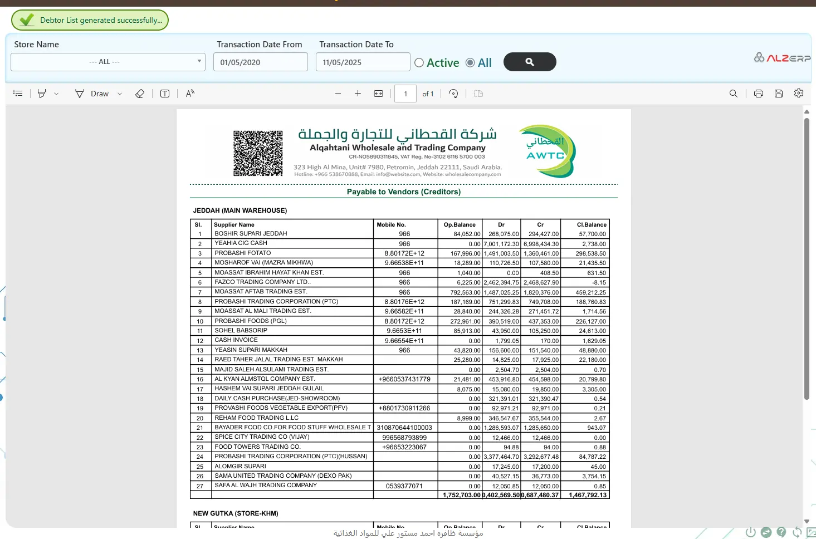This screenshot has height=539, width=816.
Task: Zoom in the PDF with plus
Action: (358, 94)
